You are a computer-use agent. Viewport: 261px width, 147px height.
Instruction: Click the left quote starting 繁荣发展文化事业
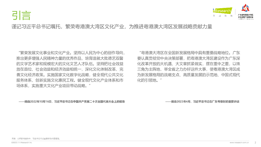(70, 69)
